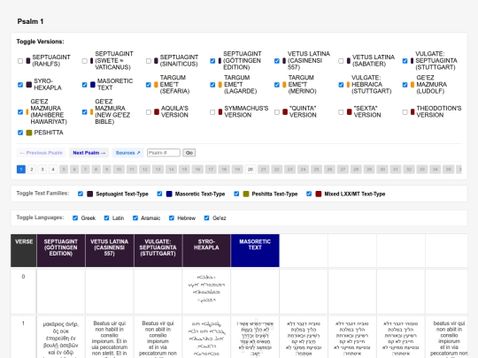Click Masoretic Text-Type blue family swatch
The width and height of the screenshot is (478, 358).
[x=169, y=194]
